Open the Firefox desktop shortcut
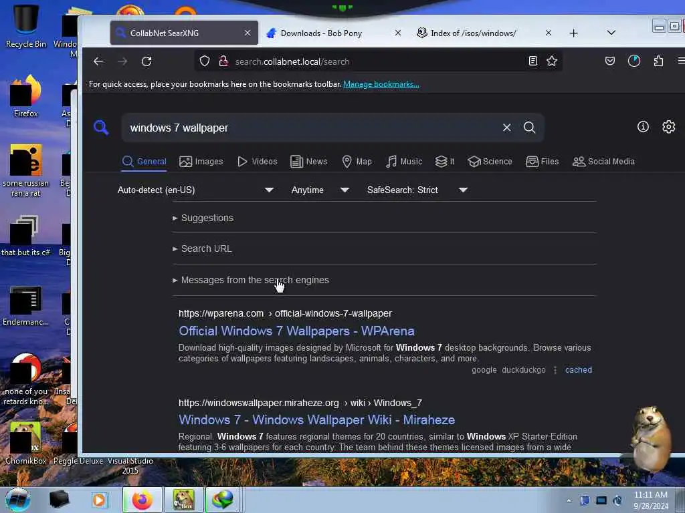The image size is (685, 513). point(25,96)
